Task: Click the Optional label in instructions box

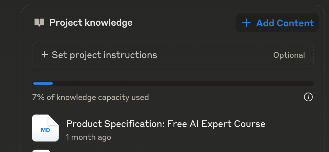Action: [x=289, y=55]
